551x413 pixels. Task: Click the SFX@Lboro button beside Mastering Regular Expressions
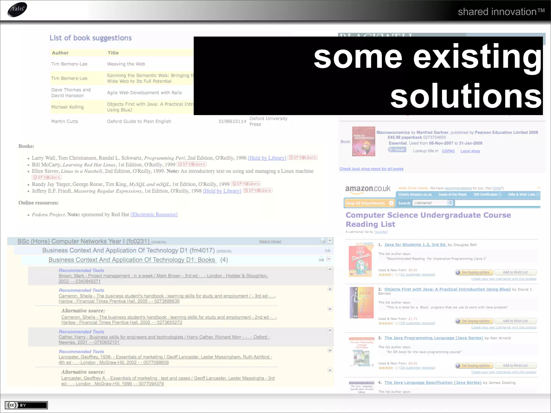click(258, 190)
